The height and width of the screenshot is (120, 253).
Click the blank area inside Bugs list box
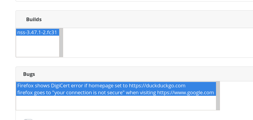click(x=116, y=103)
